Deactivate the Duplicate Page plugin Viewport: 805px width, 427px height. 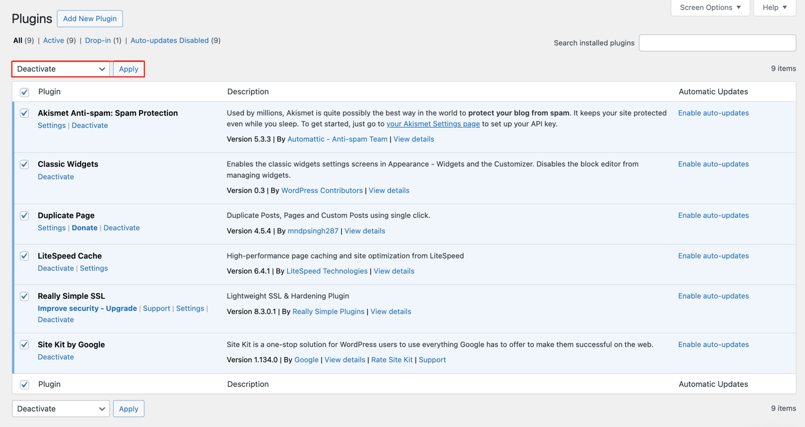tap(121, 227)
